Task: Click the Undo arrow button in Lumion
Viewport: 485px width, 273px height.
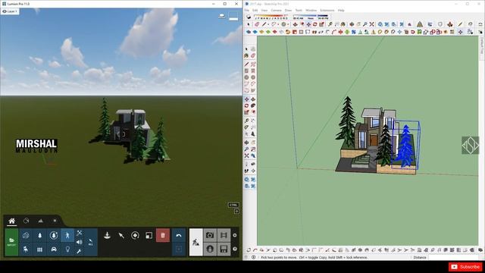Action: pos(179,236)
